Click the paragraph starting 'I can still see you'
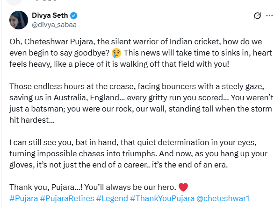The width and height of the screenshot is (274, 209). coord(138,153)
